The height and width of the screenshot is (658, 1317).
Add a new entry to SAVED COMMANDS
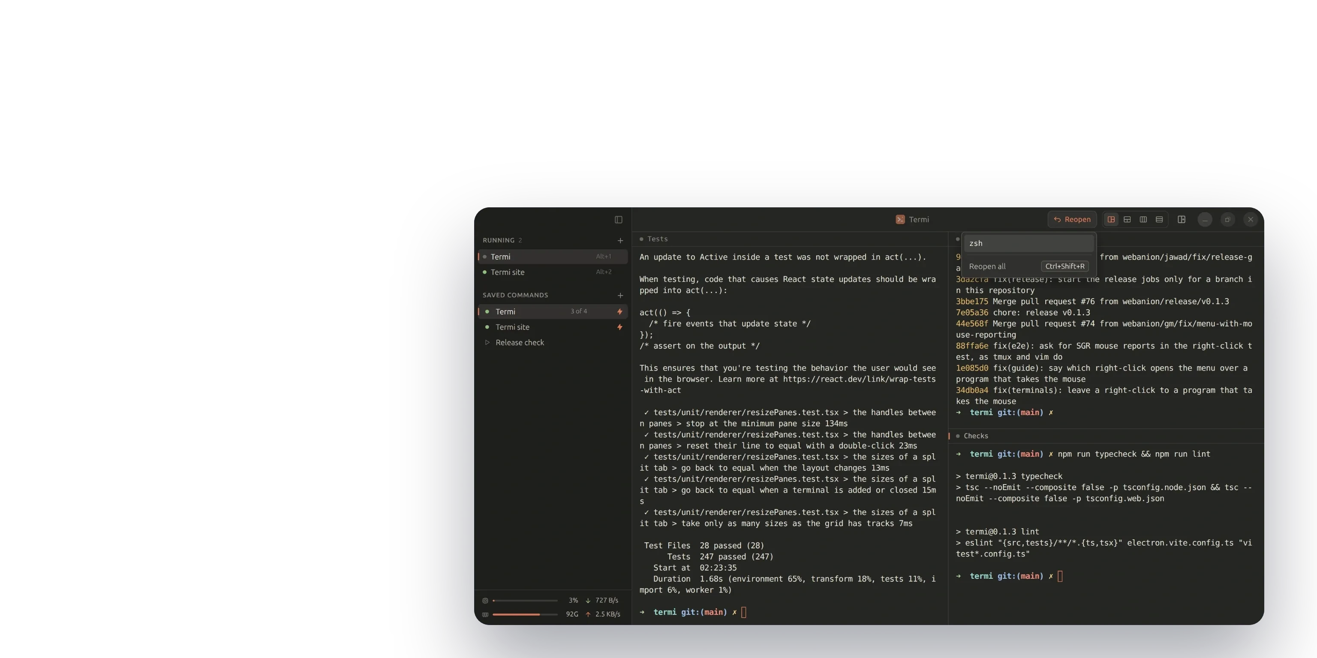click(x=620, y=295)
